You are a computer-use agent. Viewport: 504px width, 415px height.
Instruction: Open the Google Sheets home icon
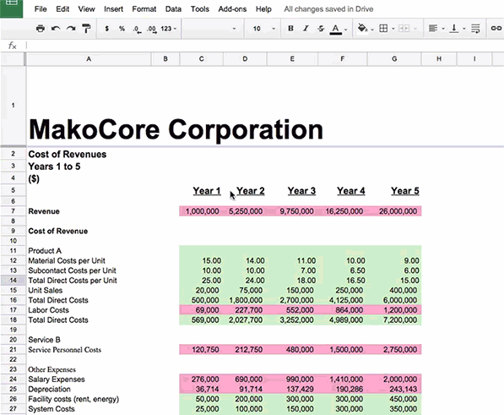[x=11, y=8]
